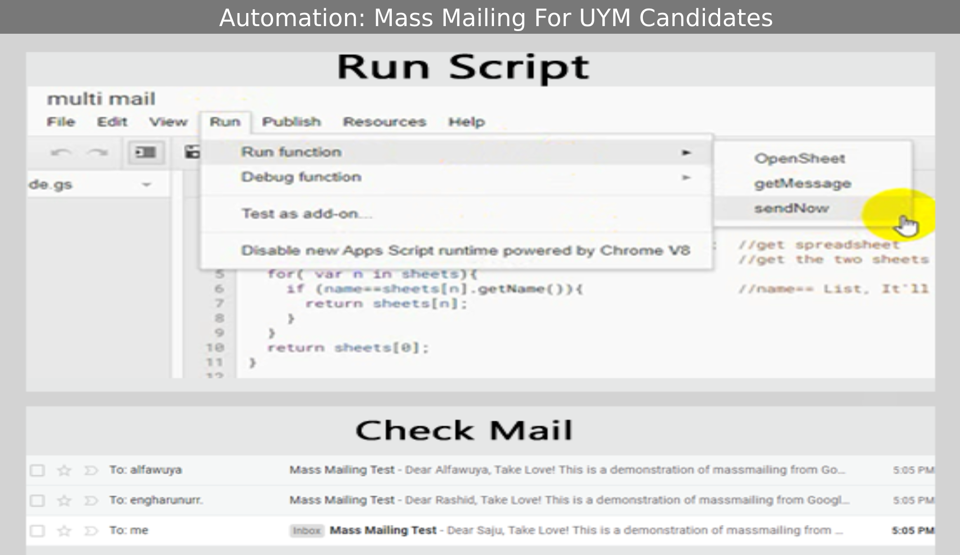Select checkbox for engharunurr email

(x=37, y=500)
